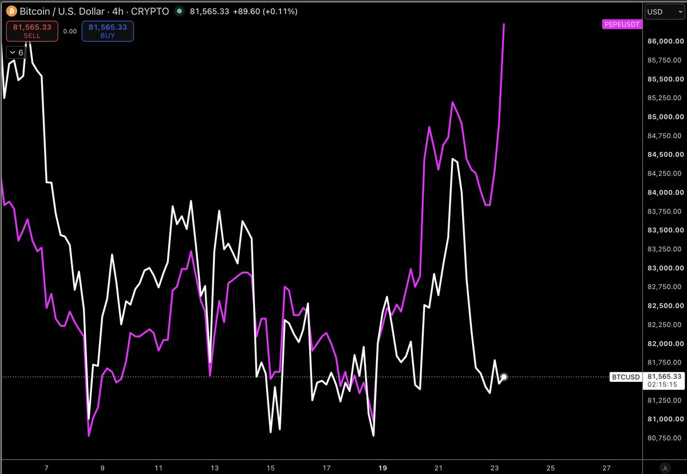Screen dimensions: 687x474
Task: Click the green market status dot
Action: pos(180,11)
